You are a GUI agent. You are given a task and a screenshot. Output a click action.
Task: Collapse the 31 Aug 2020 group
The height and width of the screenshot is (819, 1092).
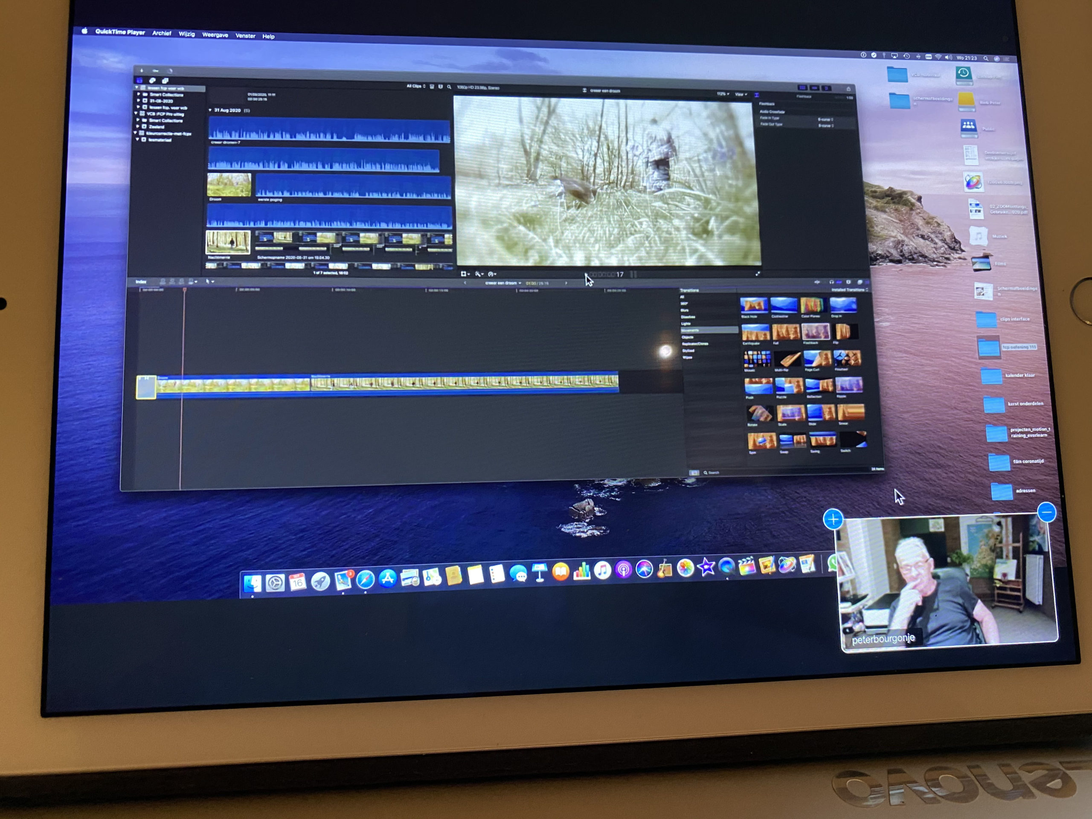pos(210,110)
